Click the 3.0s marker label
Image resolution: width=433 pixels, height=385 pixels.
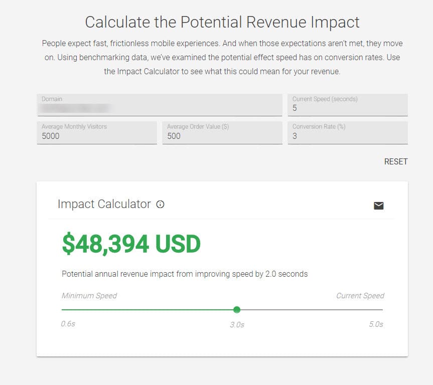(x=236, y=324)
